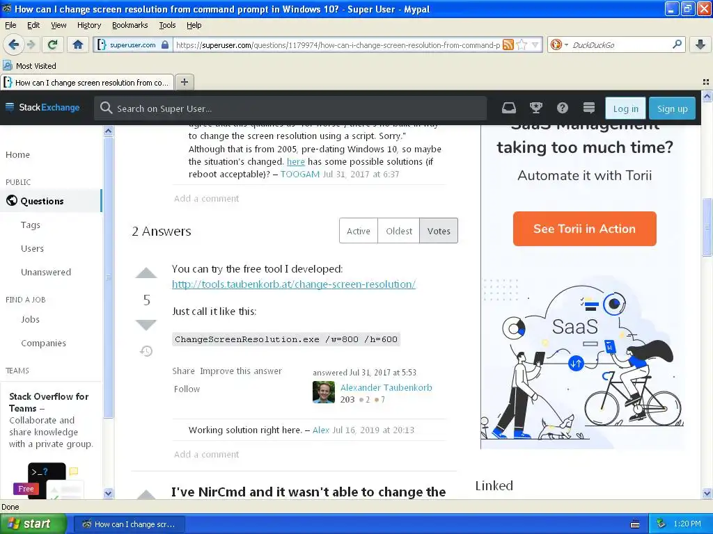The width and height of the screenshot is (713, 534).
Task: Open the Windows Start button
Action: coord(33,524)
